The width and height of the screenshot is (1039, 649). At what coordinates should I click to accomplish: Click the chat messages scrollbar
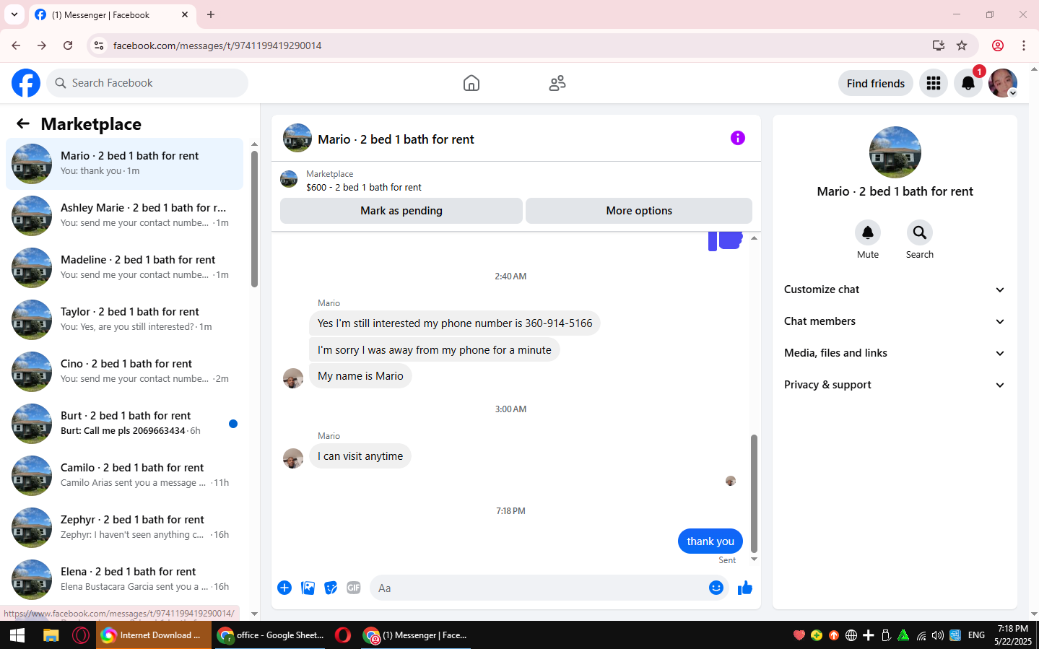[x=754, y=493]
